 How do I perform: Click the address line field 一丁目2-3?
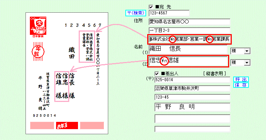pos(189,30)
